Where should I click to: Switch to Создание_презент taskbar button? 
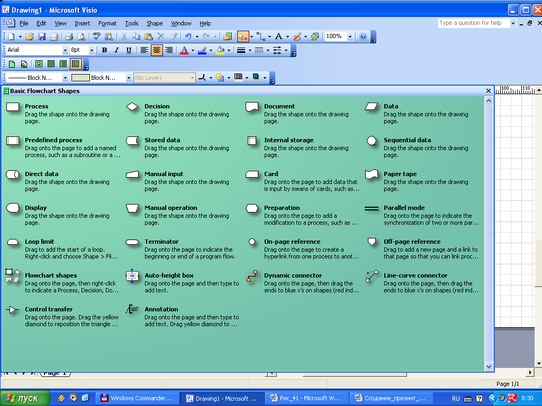tap(391, 399)
